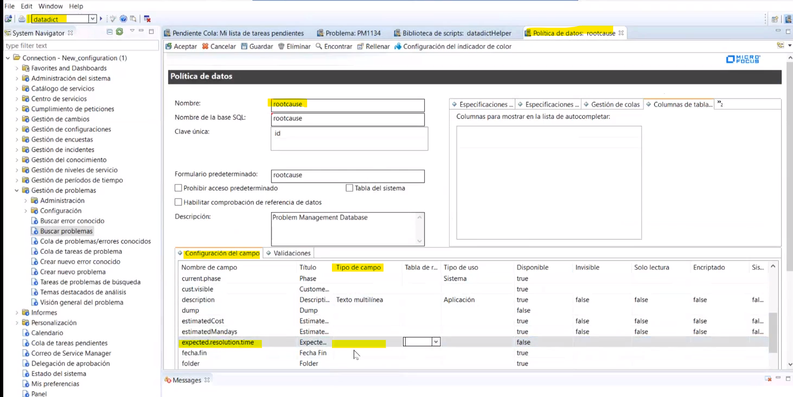The height and width of the screenshot is (397, 793).
Task: Click the help globe icon in the toolbar
Action: 123,18
